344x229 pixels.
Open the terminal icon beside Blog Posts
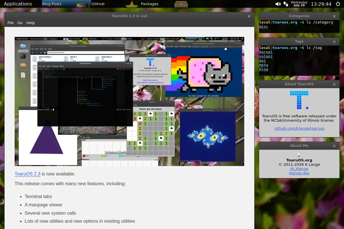click(83, 4)
